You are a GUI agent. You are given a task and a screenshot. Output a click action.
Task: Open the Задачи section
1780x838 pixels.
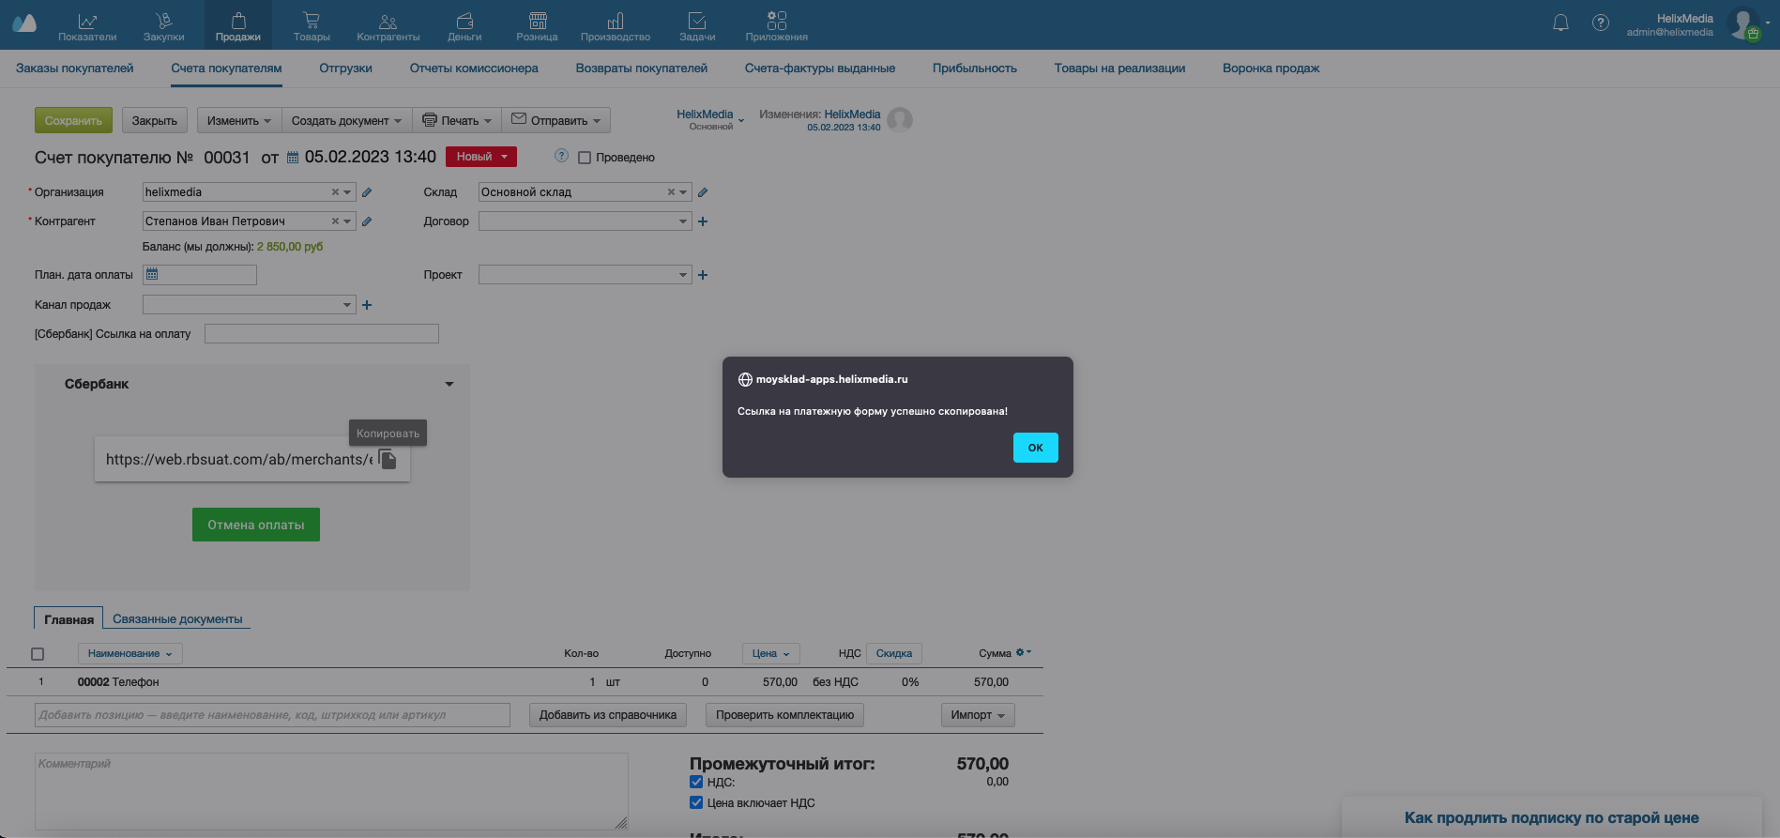697,26
